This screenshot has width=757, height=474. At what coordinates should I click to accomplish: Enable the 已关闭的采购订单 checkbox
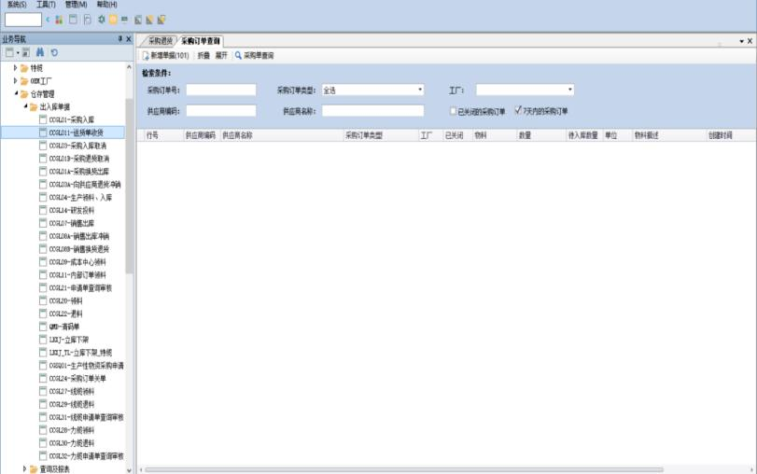[453, 111]
